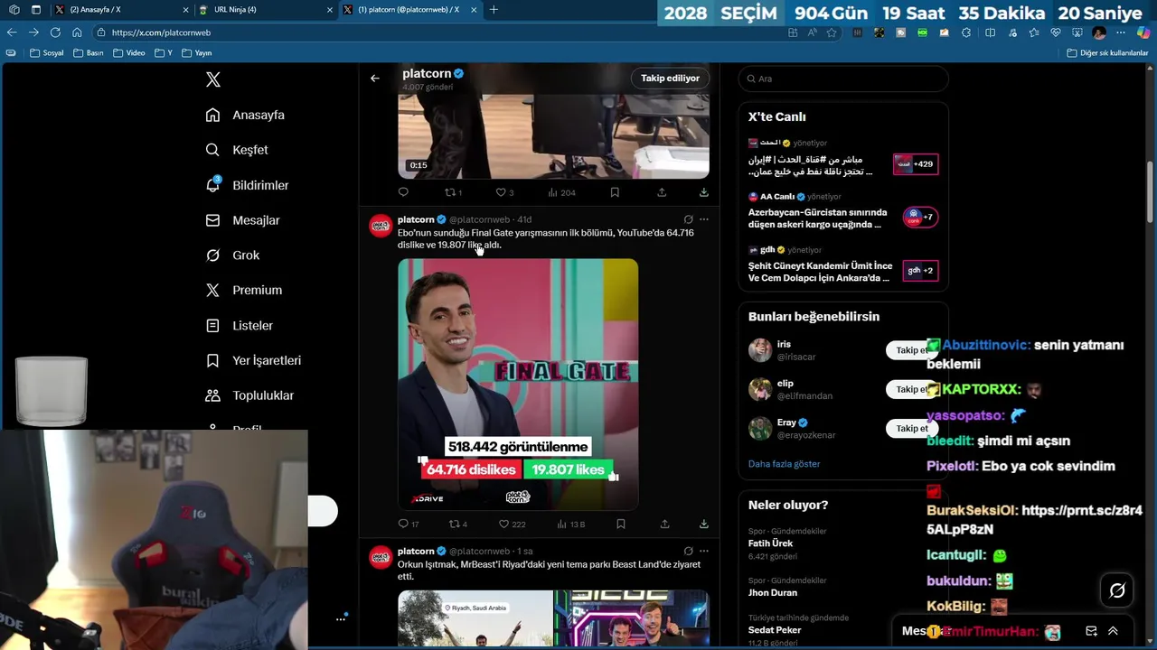Open Bildirimler in the sidebar
This screenshot has width=1157, height=650.
click(247, 185)
